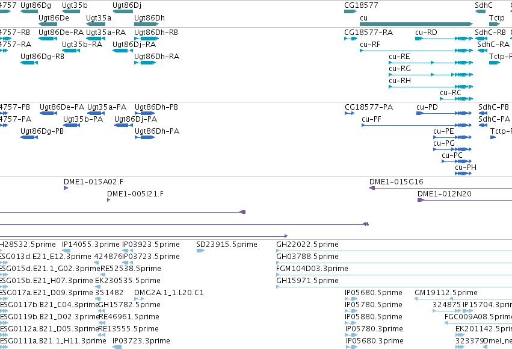Click transcript Ugt86Dg-RB
The image size is (512, 350).
(29, 63)
